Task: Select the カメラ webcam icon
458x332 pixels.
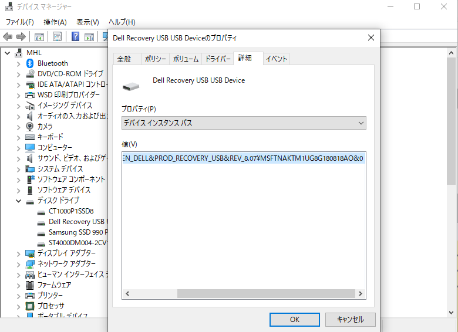Action: (30, 127)
